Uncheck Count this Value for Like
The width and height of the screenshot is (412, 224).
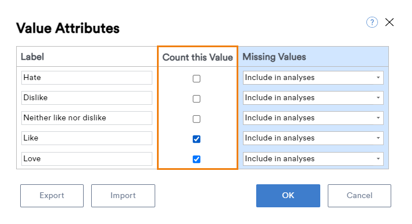(197, 139)
